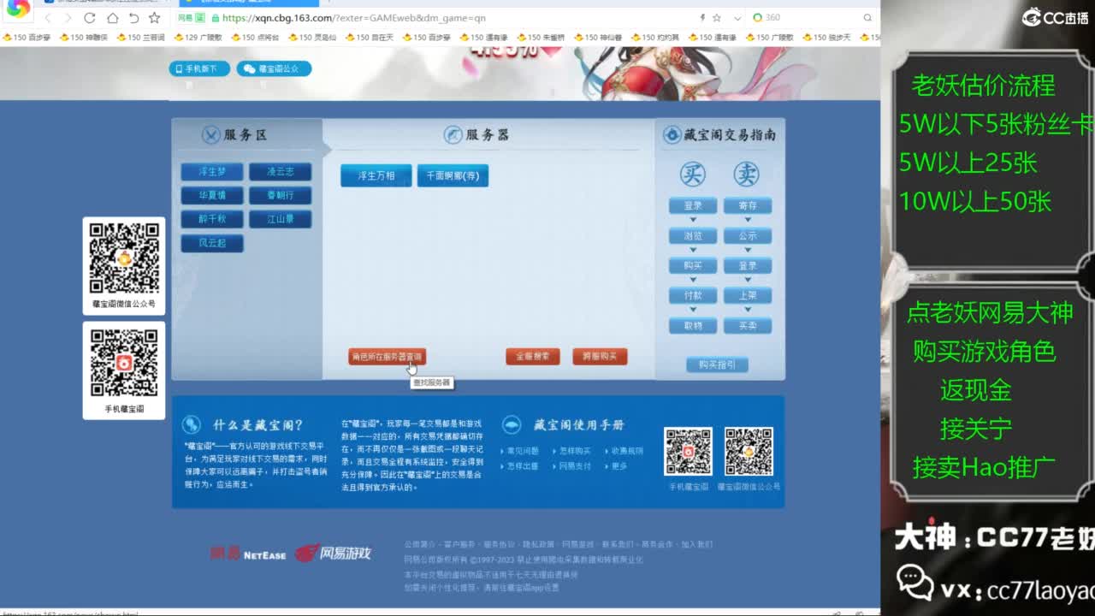Open the 收费规则 manual link
Image resolution: width=1095 pixels, height=616 pixels.
[627, 451]
